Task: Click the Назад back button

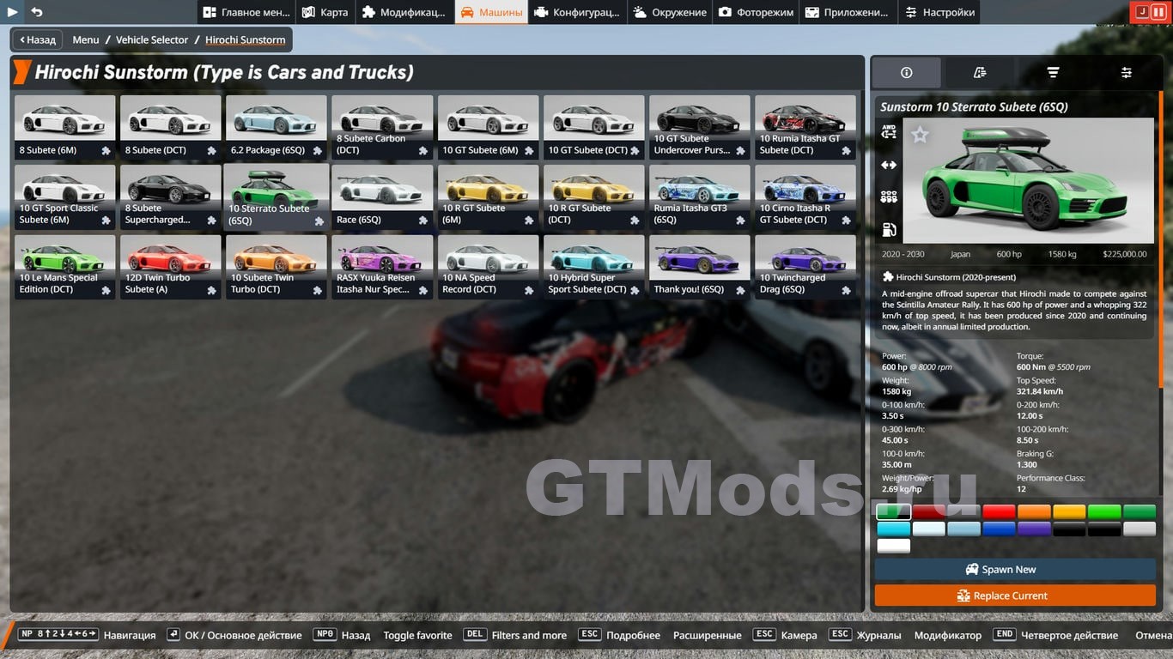Action: (37, 39)
